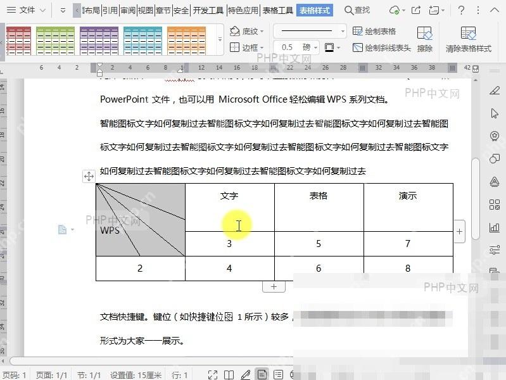Screen dimensions: 506x380
Task: Click the WPS diagonal header cell
Action: coord(141,220)
